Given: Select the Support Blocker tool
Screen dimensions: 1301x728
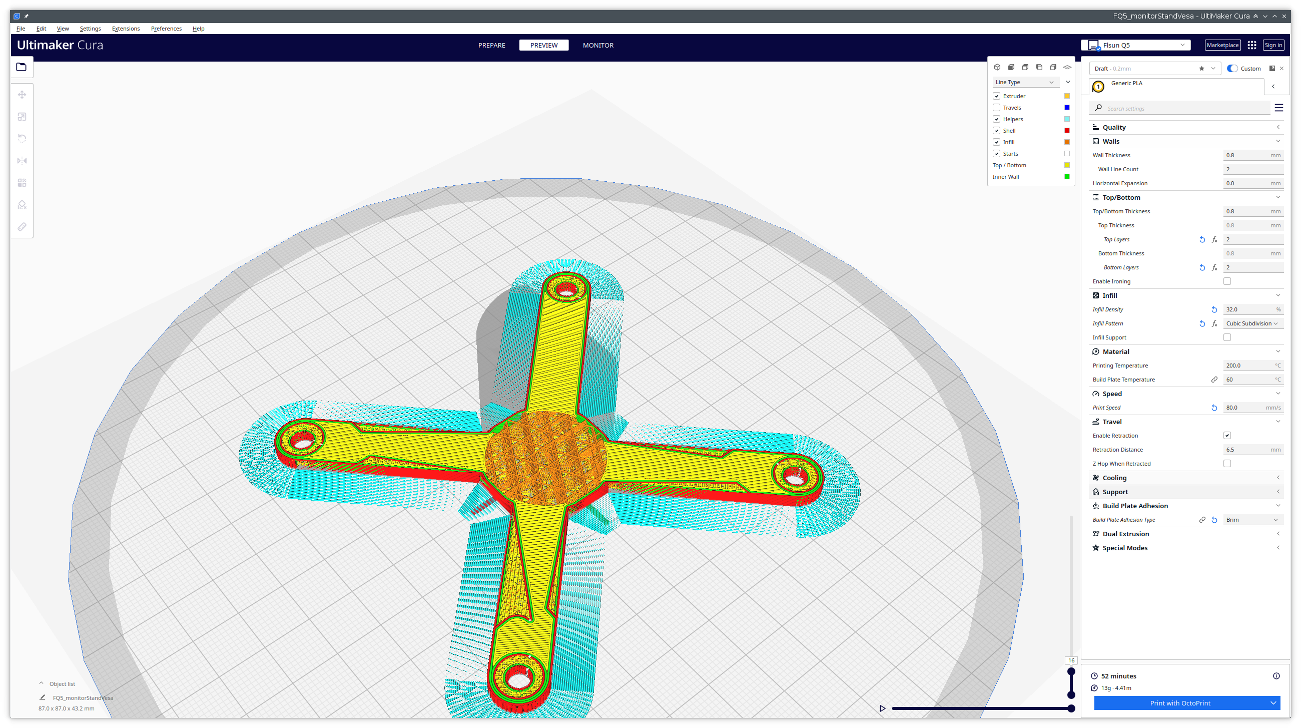Looking at the screenshot, I should [22, 204].
